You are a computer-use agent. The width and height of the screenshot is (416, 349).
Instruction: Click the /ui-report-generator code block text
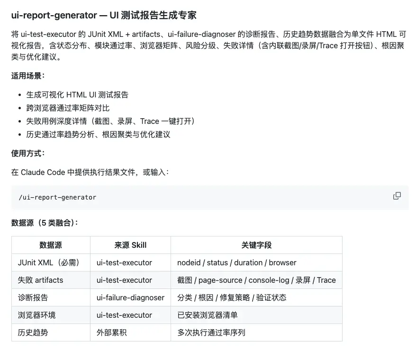[58, 197]
